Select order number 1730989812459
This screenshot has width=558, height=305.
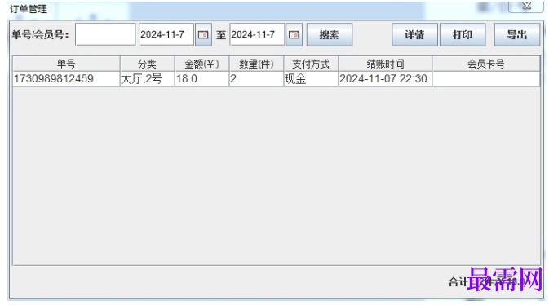66,78
